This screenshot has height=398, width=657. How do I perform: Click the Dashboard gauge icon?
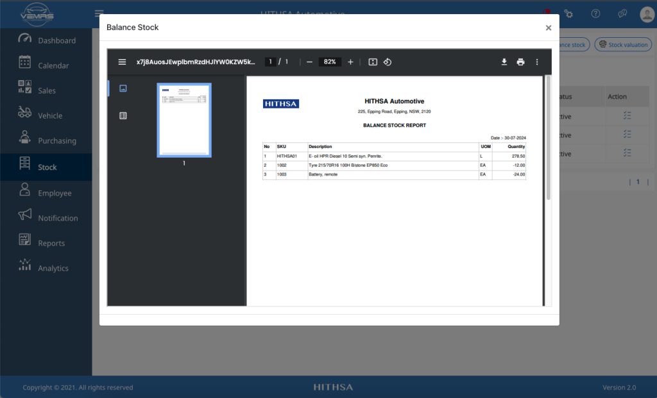coord(25,38)
